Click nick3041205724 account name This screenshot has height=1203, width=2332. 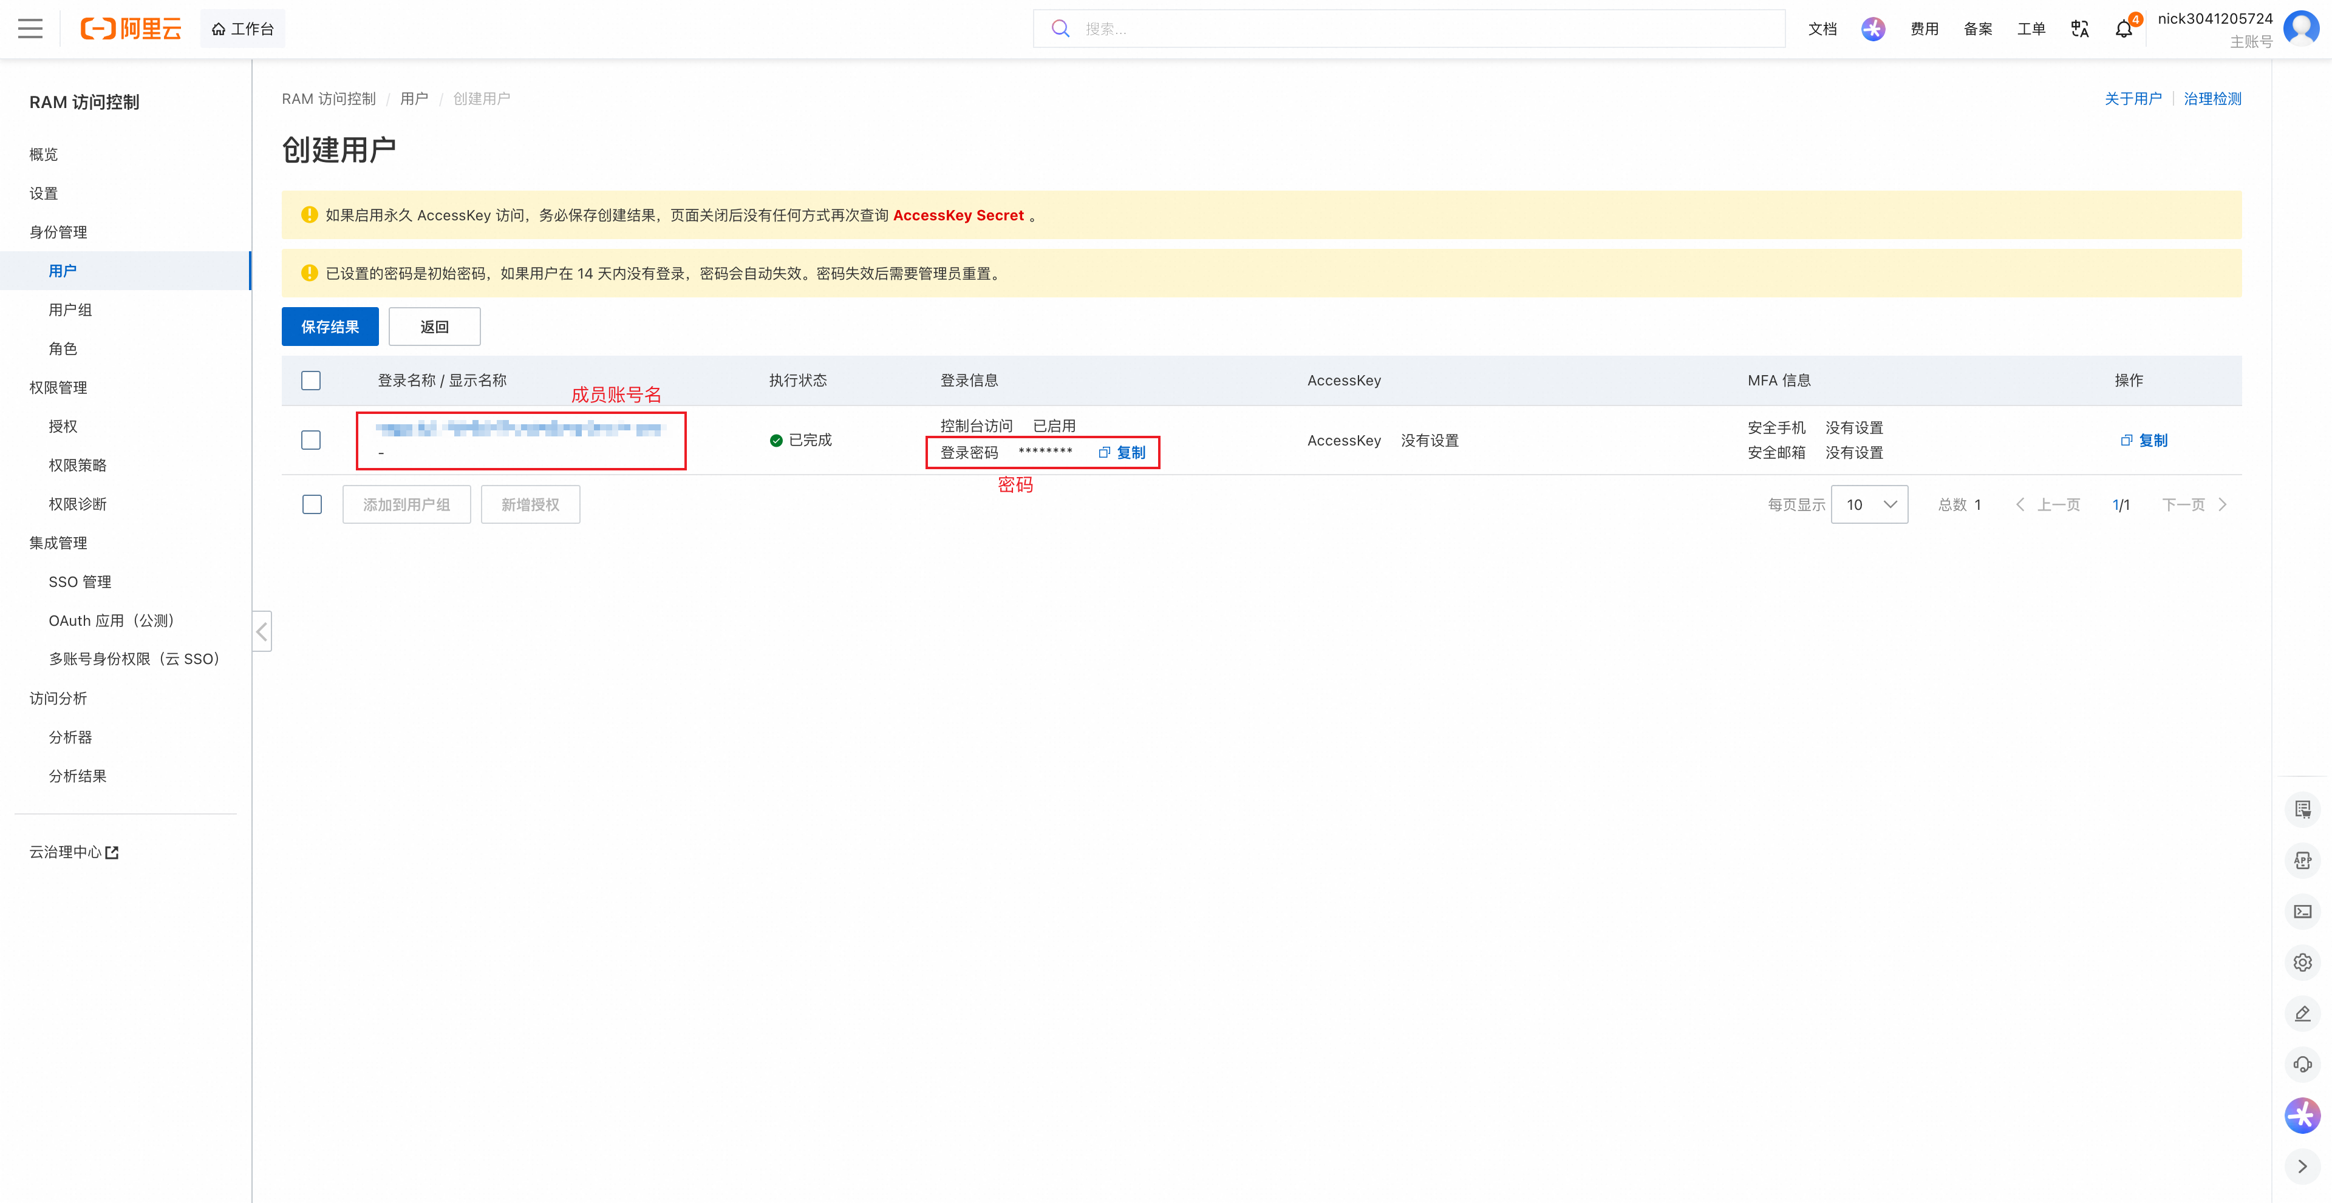2214,18
